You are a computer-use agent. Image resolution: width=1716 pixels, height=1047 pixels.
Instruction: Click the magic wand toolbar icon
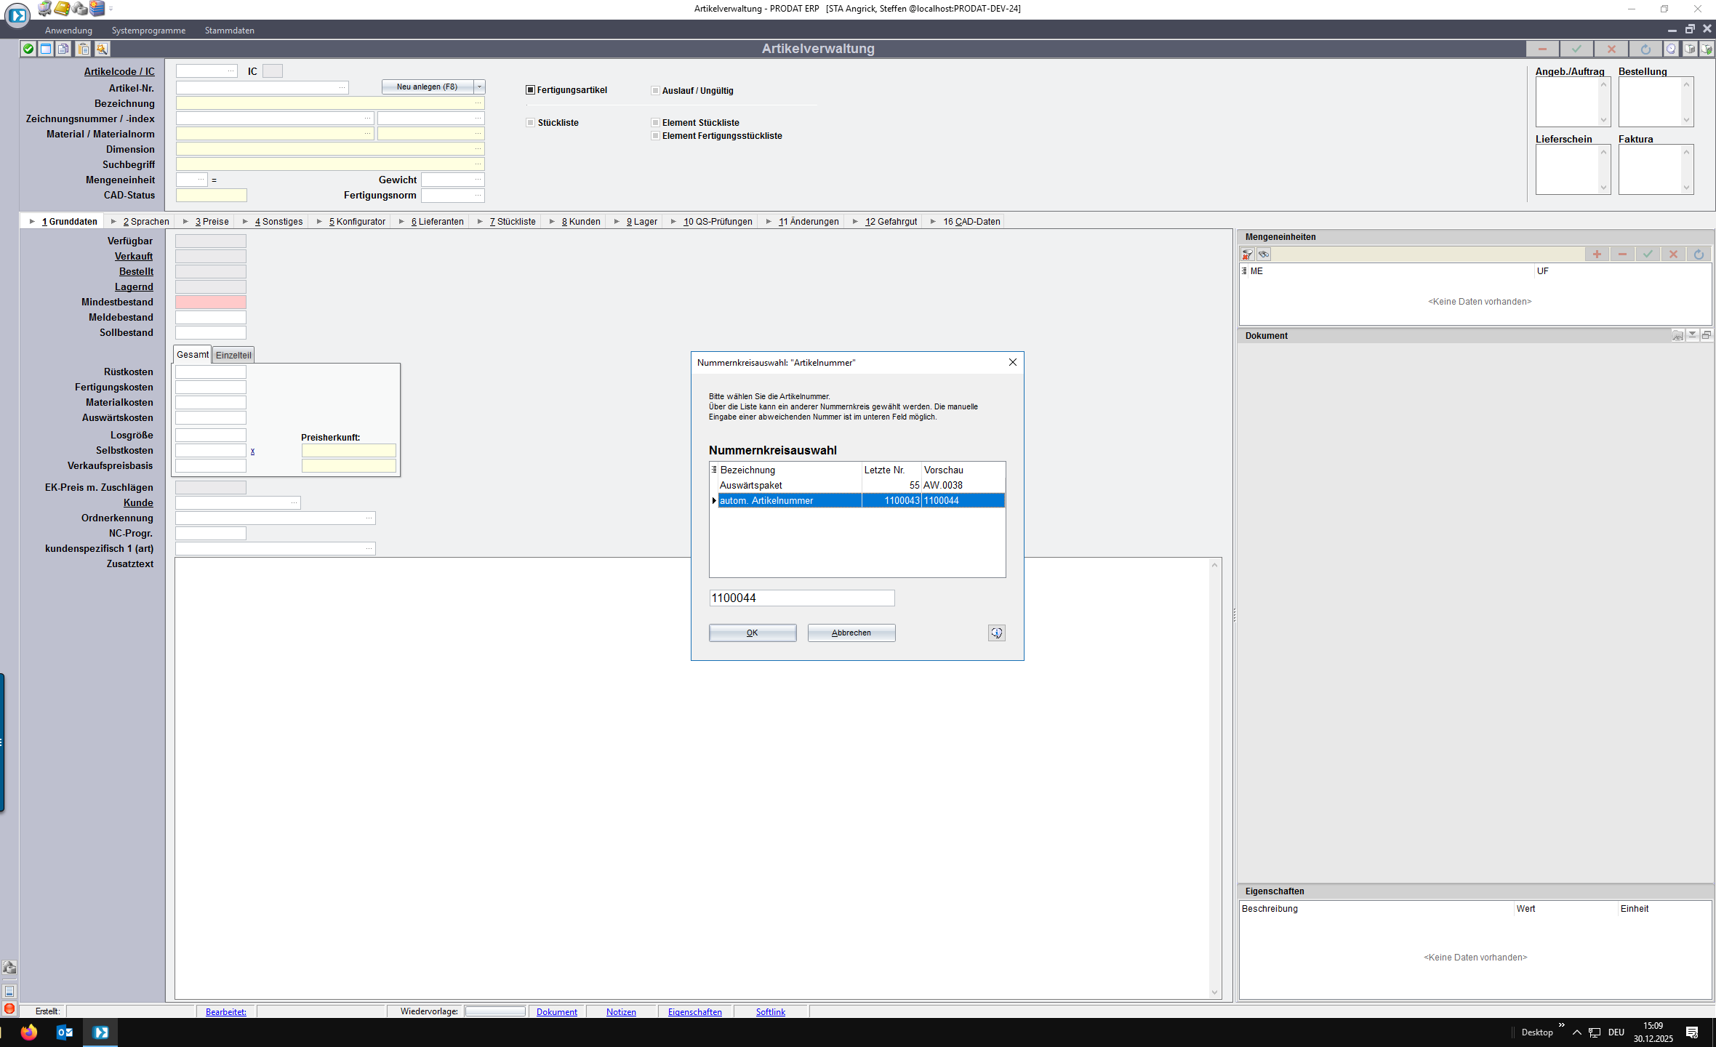103,49
